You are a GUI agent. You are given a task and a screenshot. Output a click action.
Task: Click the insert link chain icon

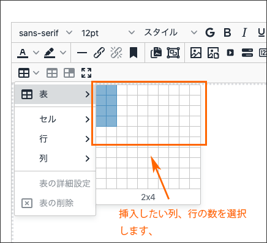pyautogui.click(x=99, y=53)
